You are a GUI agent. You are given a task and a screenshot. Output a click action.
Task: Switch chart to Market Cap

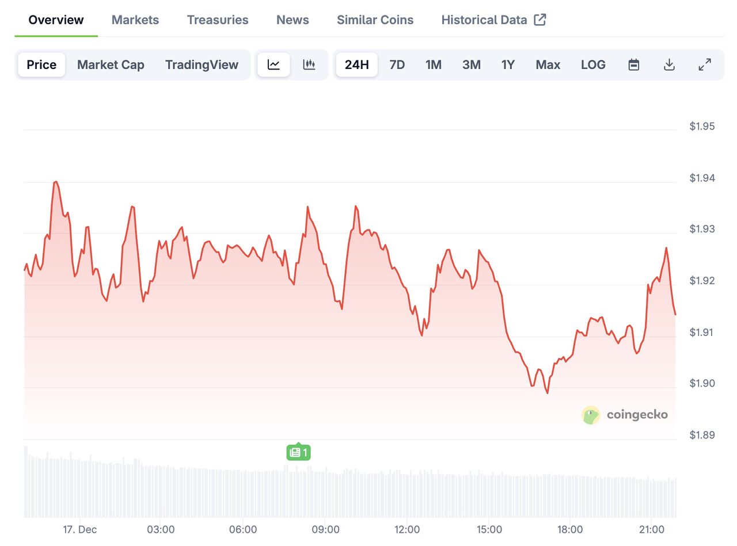[111, 64]
